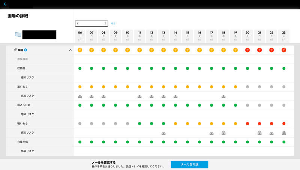Click 穂いもち green dot for 12
The image size is (300, 170).
151,123
